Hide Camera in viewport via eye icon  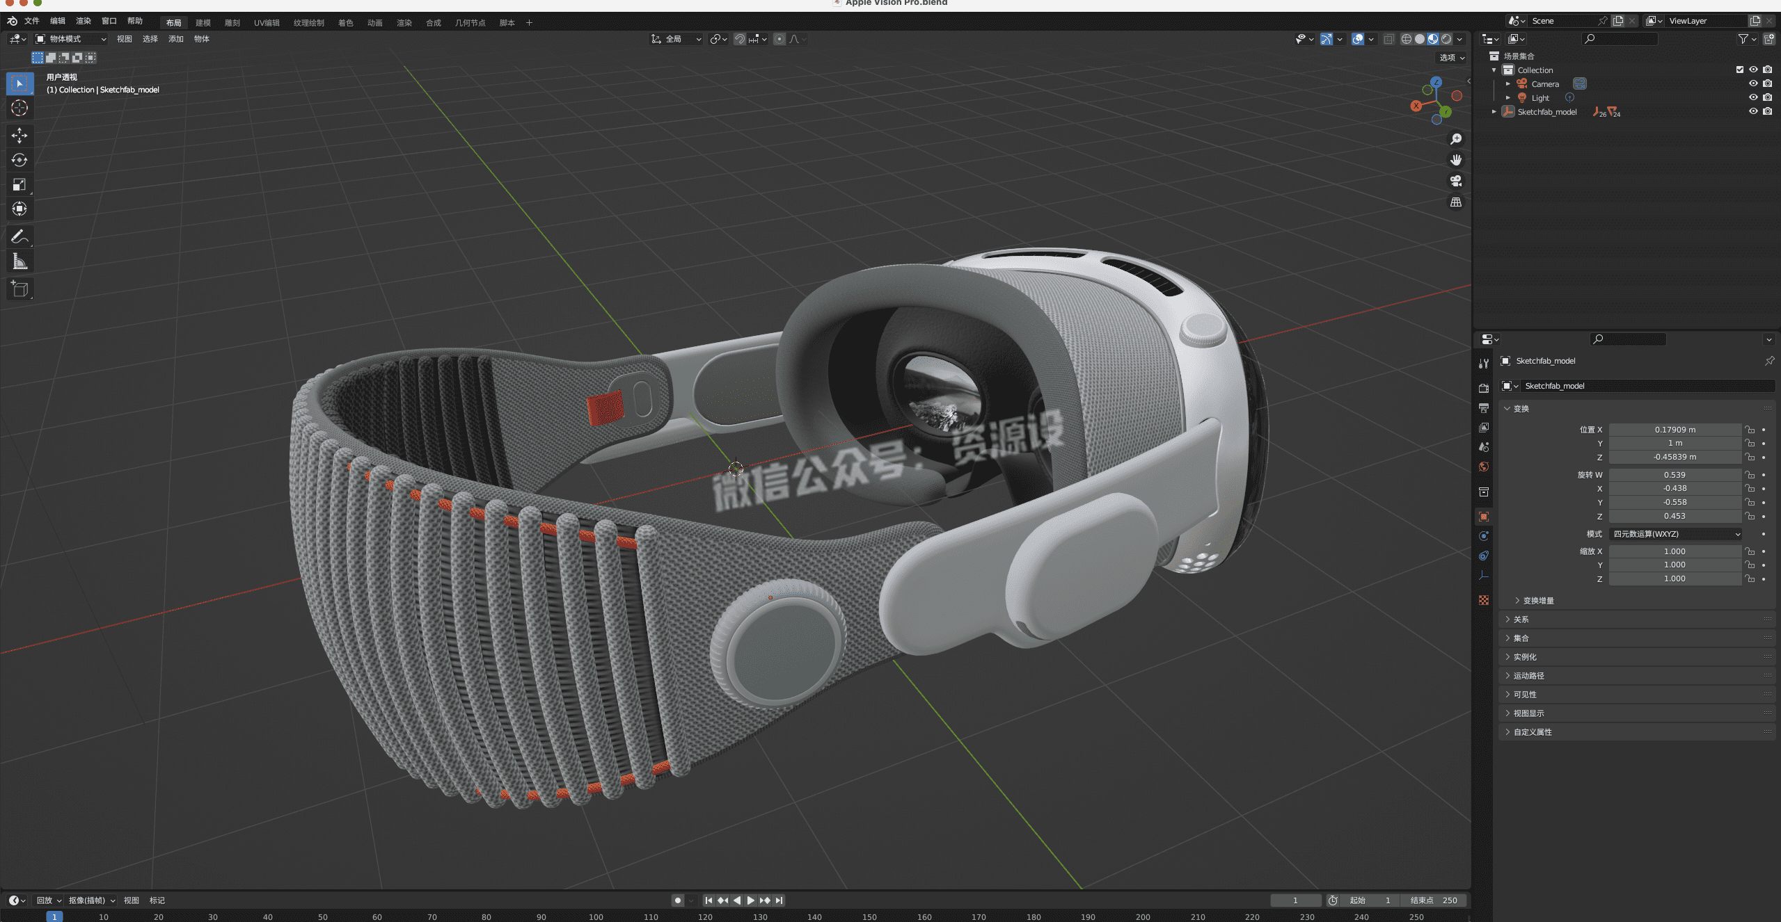coord(1753,83)
